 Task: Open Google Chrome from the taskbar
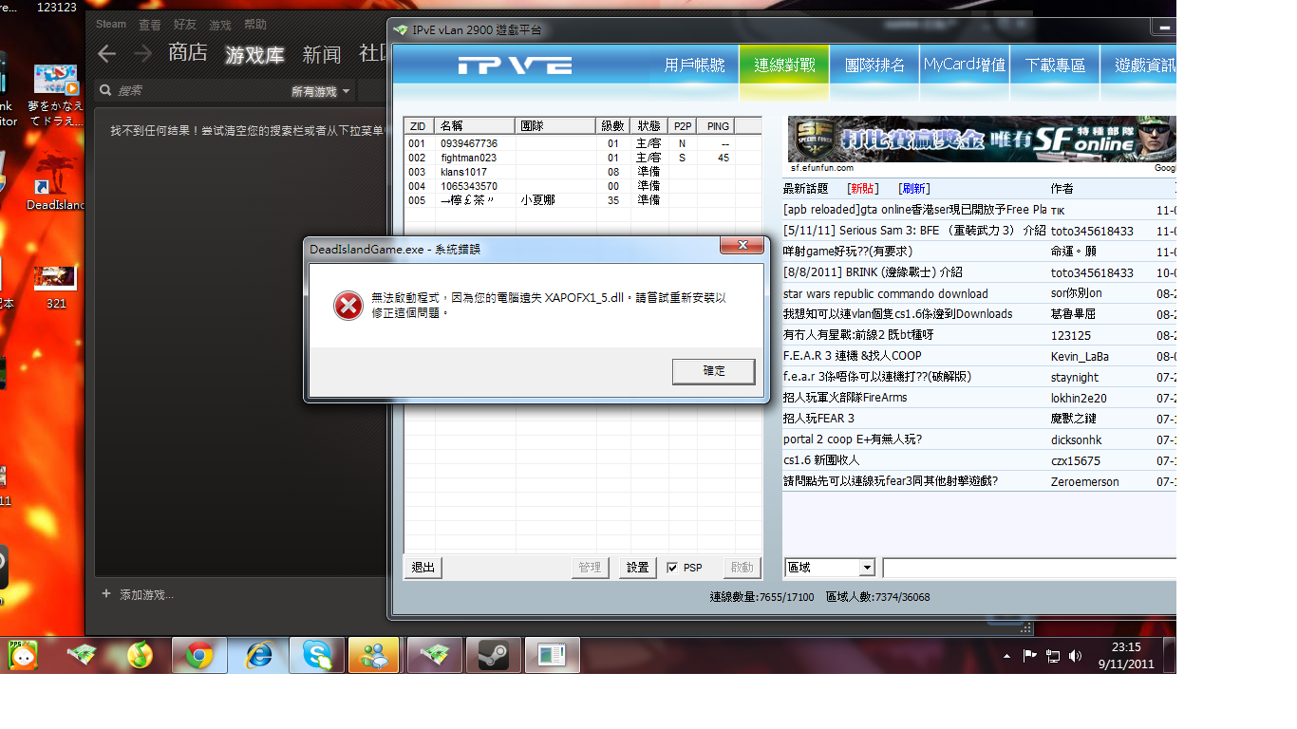click(x=198, y=654)
